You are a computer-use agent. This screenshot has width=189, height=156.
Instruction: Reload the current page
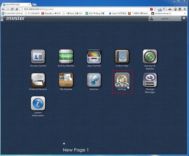(x=12, y=9)
